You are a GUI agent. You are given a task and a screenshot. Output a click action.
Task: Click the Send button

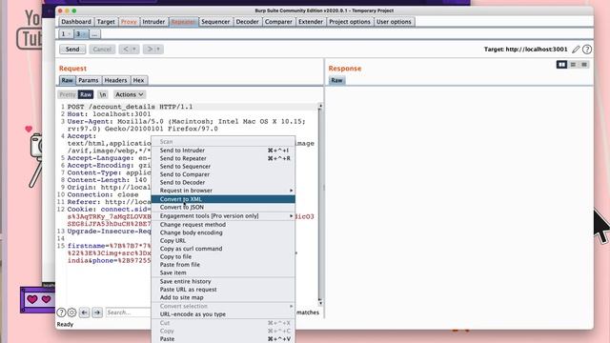(x=72, y=50)
